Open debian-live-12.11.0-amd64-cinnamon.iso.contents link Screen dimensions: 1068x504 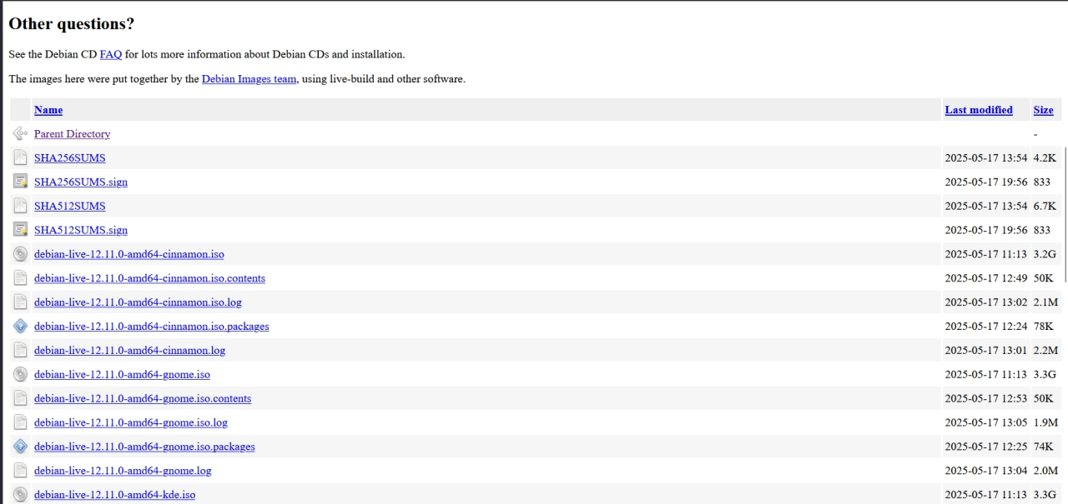[x=149, y=278]
